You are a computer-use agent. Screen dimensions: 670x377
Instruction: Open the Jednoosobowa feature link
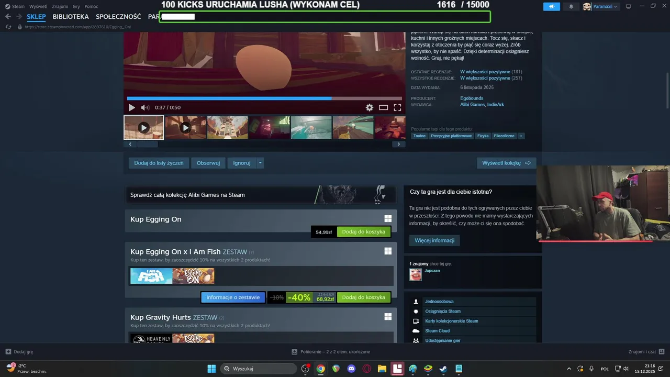pos(439,302)
